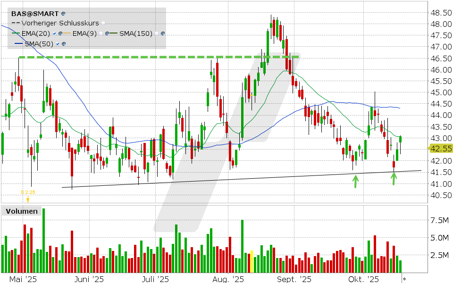The width and height of the screenshot is (453, 283).
Task: Uncheck the EMA(20) visibility checkbox
Action: (x=55, y=33)
